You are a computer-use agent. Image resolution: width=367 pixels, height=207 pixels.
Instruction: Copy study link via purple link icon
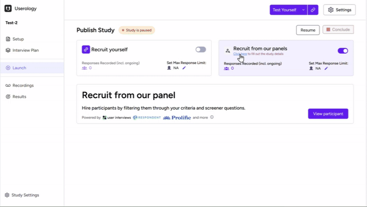point(313,10)
